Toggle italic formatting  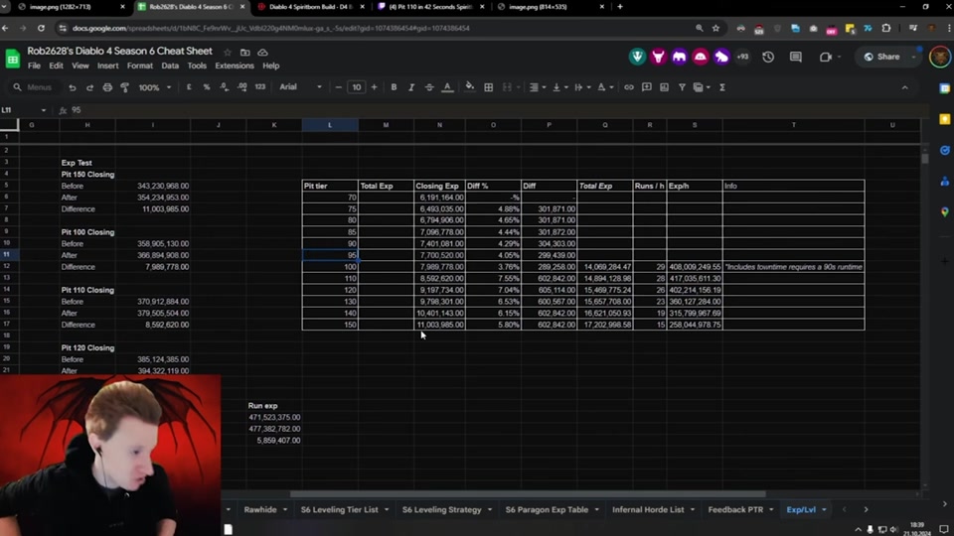click(411, 87)
